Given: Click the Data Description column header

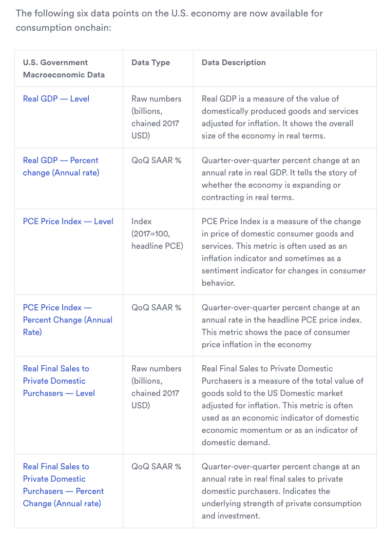Looking at the screenshot, I should 234,63.
